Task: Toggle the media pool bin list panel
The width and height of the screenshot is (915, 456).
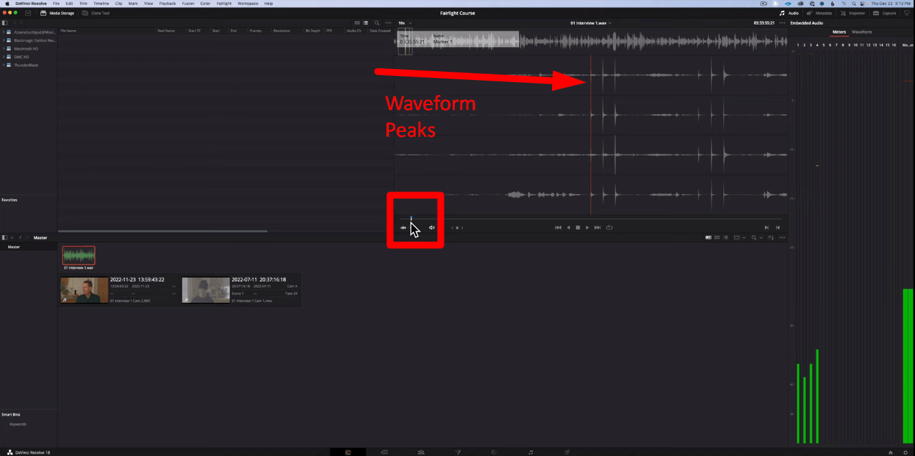Action: point(5,237)
